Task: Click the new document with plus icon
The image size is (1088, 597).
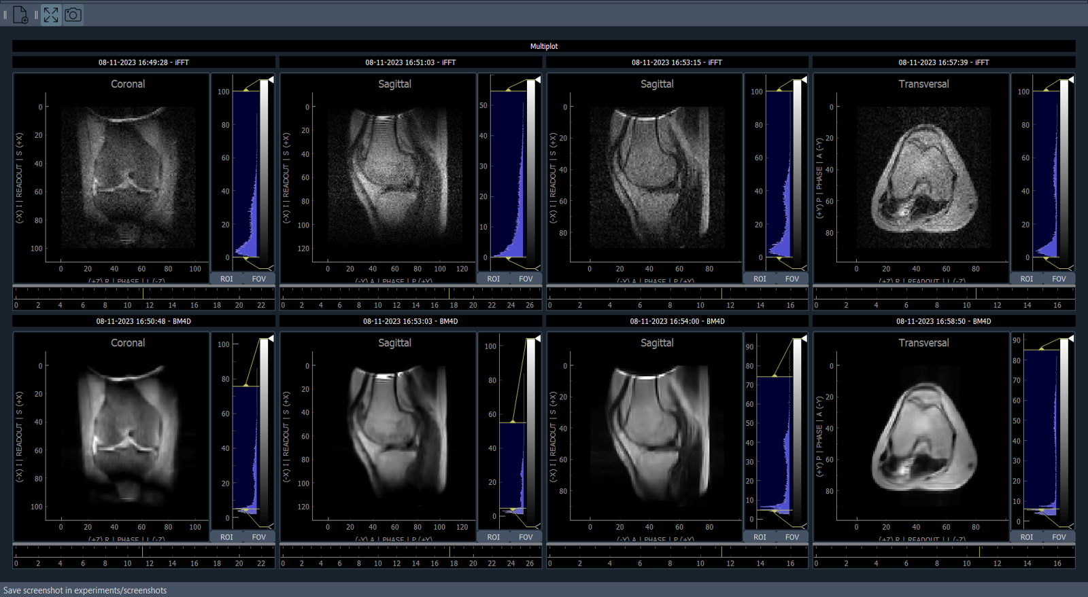Action: (x=20, y=14)
